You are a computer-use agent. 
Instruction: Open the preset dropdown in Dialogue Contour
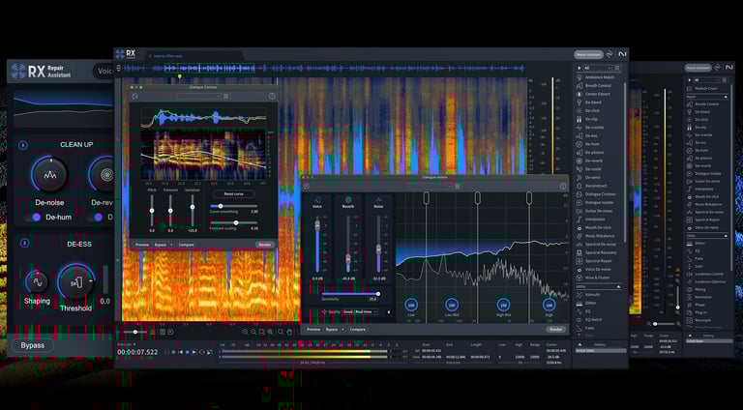click(x=199, y=96)
